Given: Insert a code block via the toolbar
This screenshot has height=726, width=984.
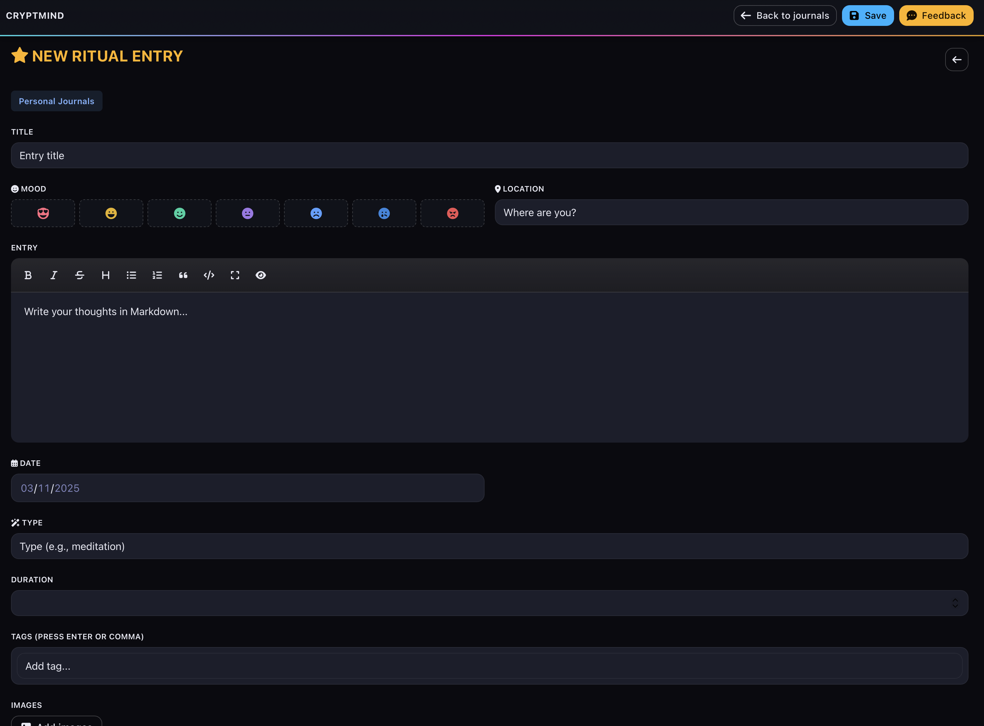Looking at the screenshot, I should 209,275.
